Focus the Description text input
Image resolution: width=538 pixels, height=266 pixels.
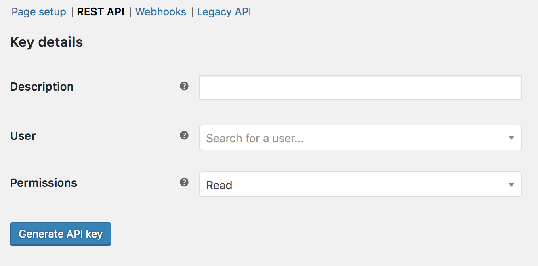[x=360, y=88]
